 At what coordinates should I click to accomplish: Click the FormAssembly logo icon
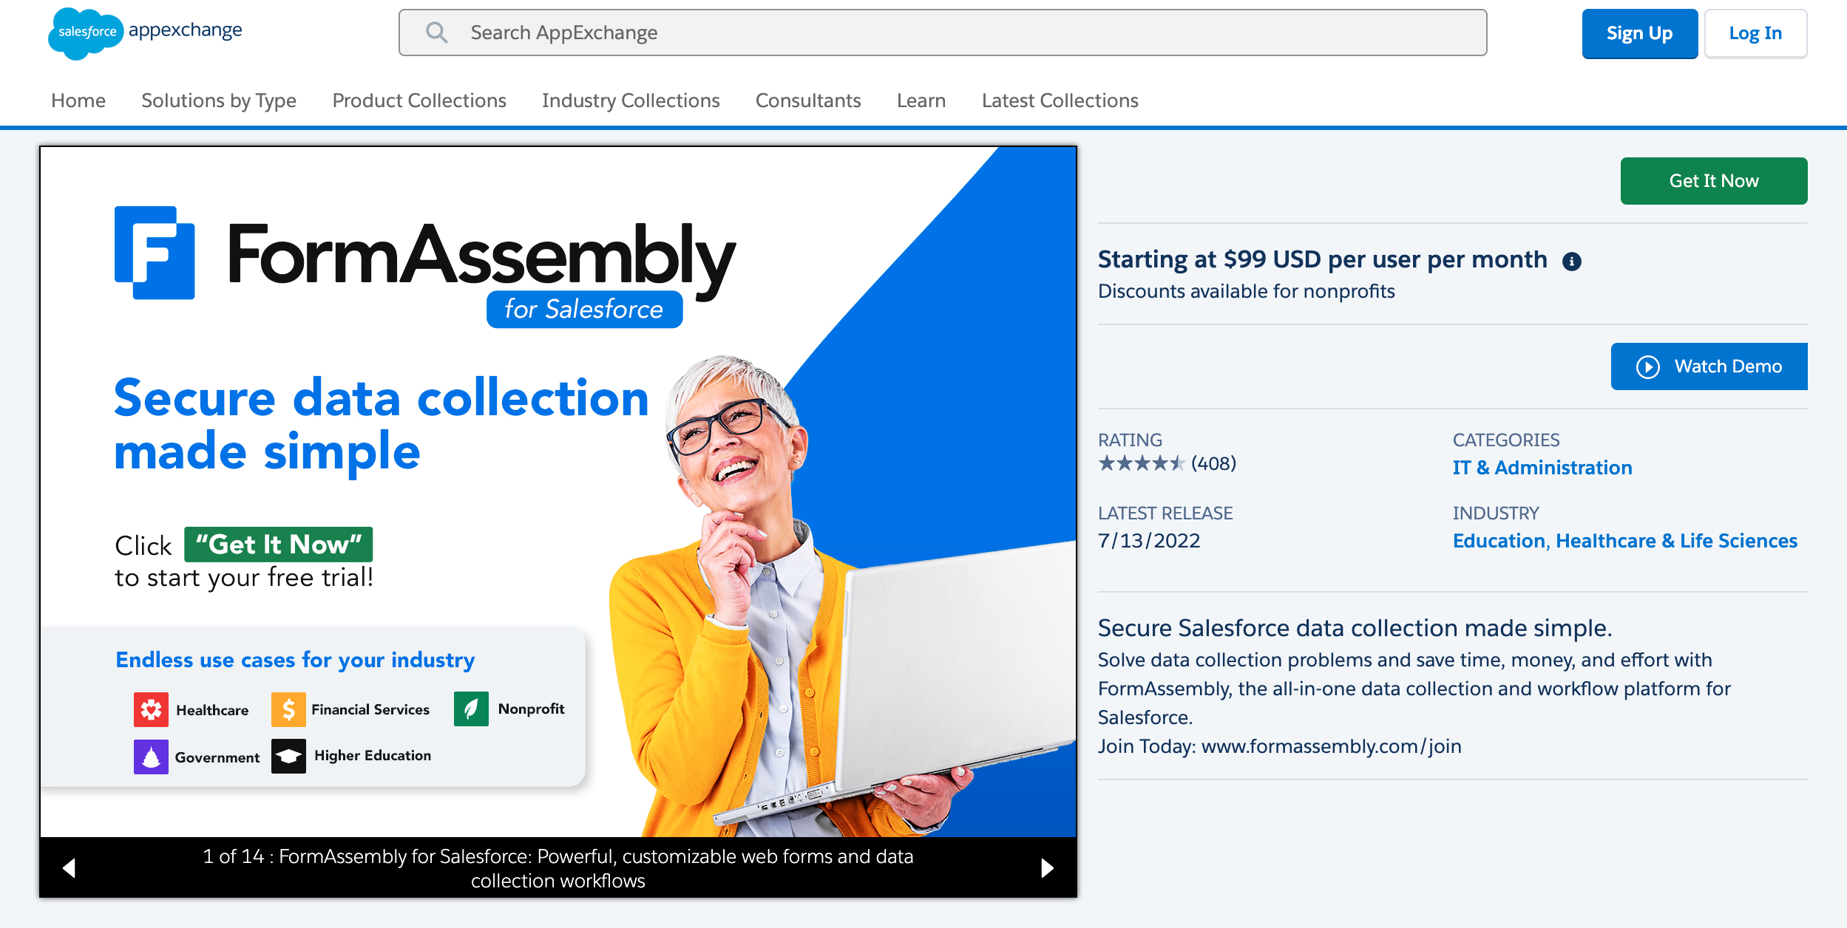click(154, 248)
